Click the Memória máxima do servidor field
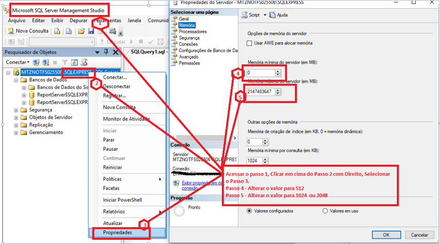This screenshot has height=244, width=440. coord(263,92)
